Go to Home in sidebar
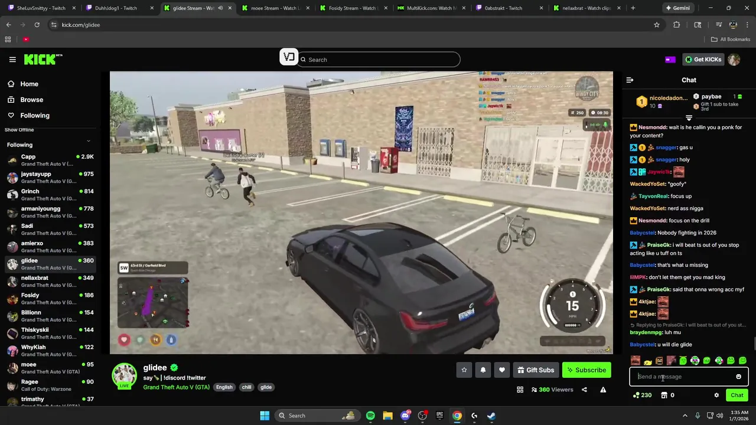756x425 pixels. [x=29, y=84]
